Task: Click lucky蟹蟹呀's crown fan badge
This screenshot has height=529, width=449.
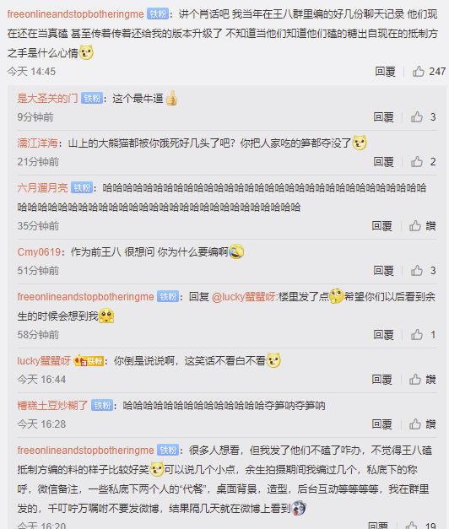Action: [x=89, y=361]
